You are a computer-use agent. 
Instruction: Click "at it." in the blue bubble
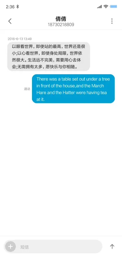point(41,99)
